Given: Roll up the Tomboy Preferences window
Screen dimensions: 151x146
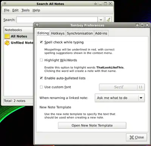Looking at the screenshot, I should point(137,25).
